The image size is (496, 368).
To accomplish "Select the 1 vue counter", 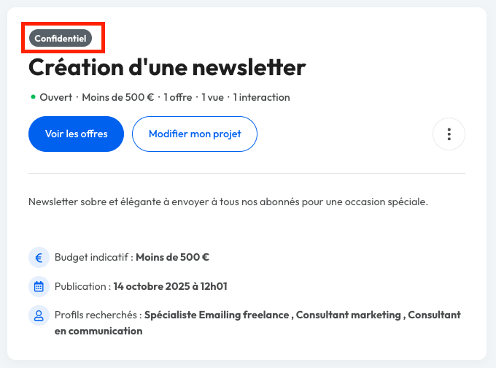I will pyautogui.click(x=214, y=97).
